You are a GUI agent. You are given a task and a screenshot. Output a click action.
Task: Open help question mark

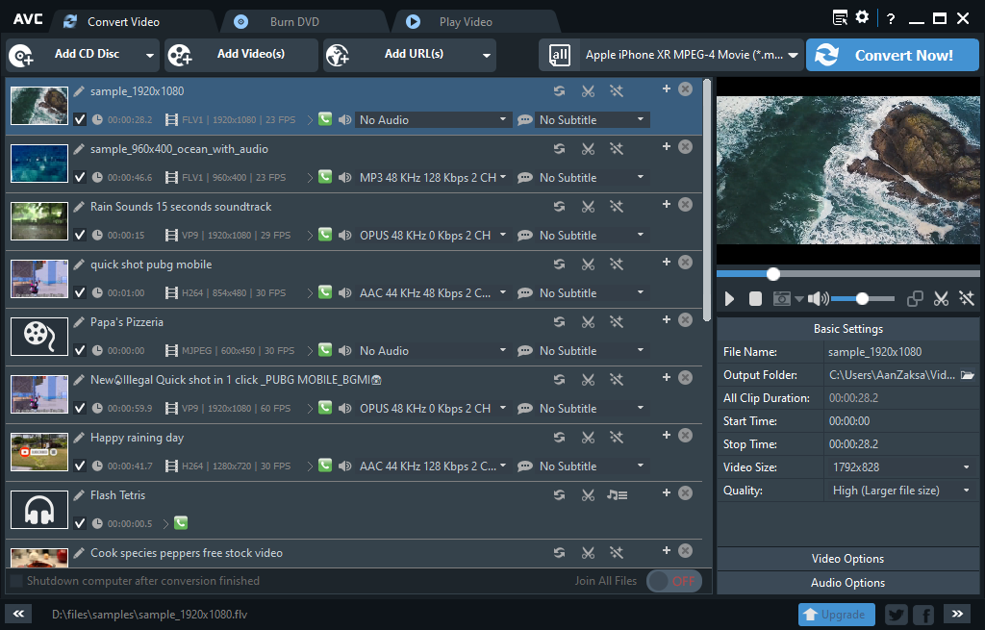(x=891, y=19)
